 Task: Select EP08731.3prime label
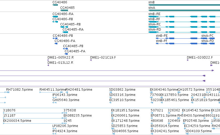click(163, 116)
